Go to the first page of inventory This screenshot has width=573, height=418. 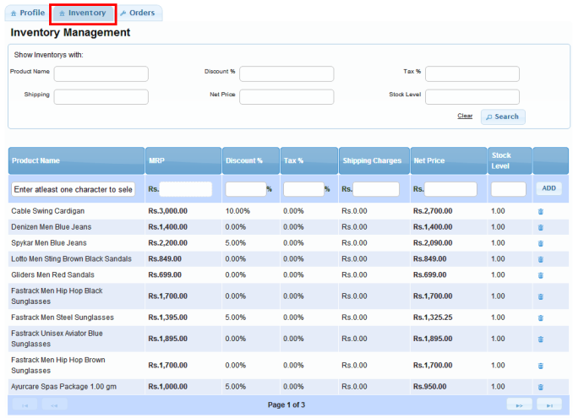(x=25, y=404)
